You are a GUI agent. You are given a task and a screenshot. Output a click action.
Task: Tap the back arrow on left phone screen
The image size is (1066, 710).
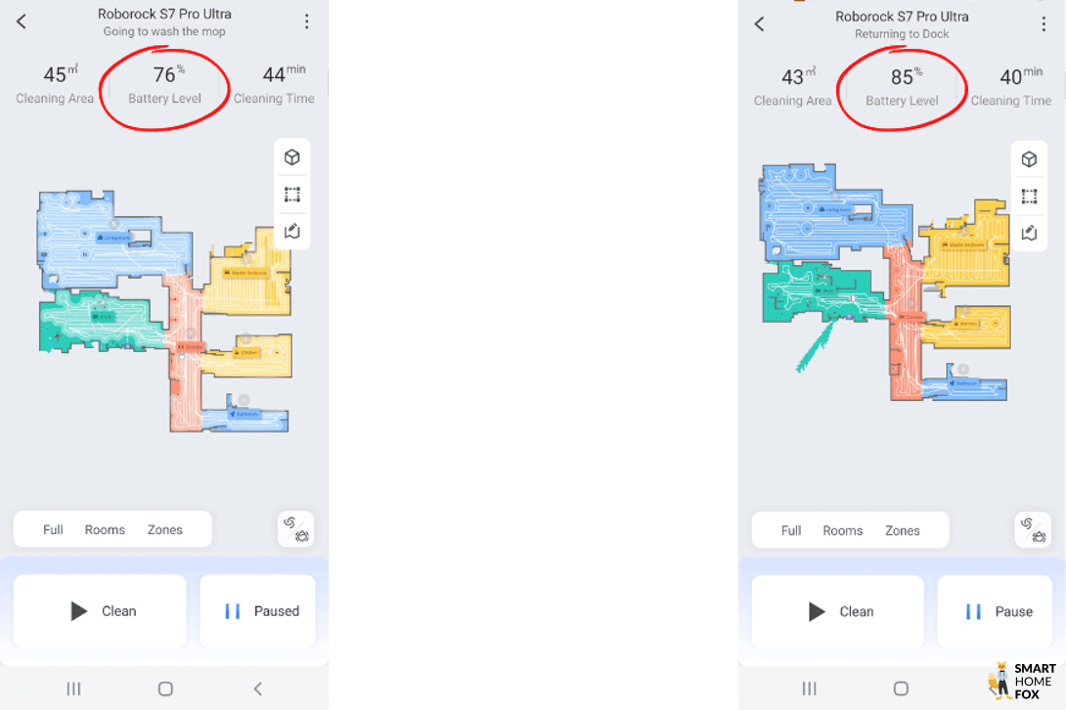[x=22, y=22]
